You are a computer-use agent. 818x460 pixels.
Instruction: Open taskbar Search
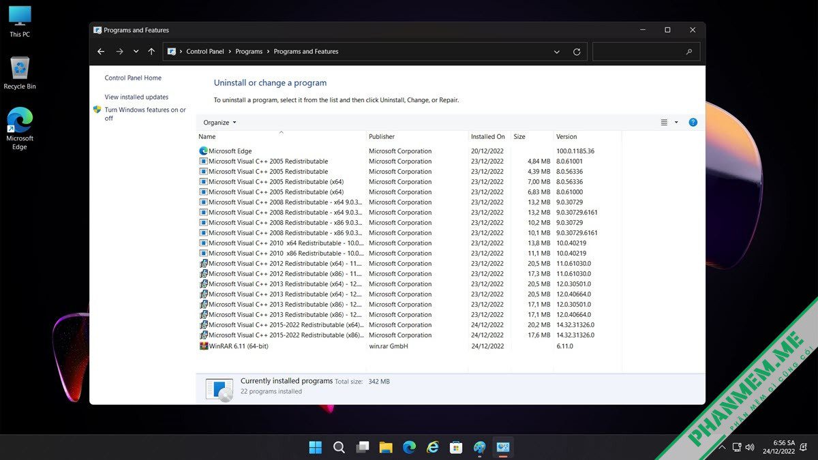339,447
